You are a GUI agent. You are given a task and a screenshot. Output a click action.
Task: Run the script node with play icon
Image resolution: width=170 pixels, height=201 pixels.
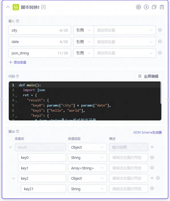(146, 7)
